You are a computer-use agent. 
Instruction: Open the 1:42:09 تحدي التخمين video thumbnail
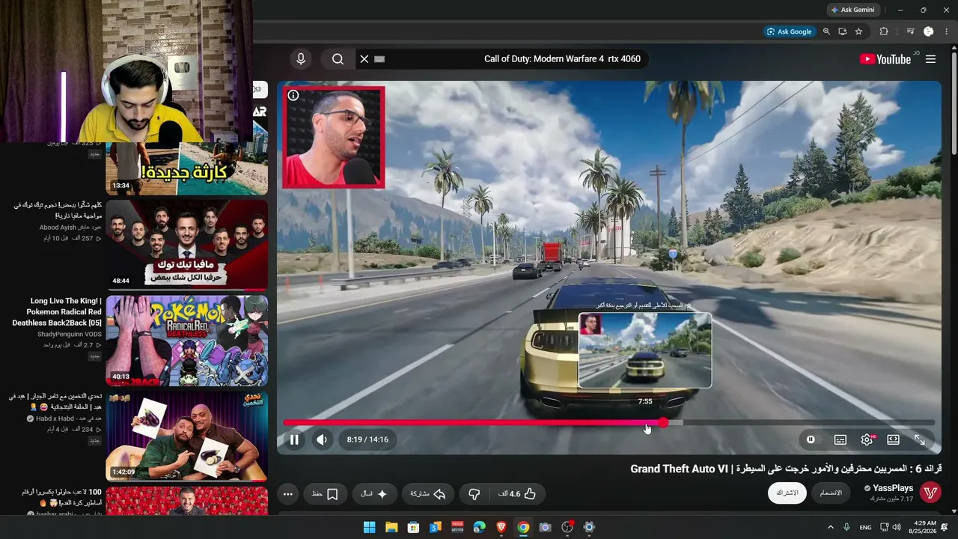pos(187,436)
